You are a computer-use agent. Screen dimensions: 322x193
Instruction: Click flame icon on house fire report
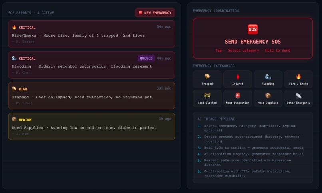[14, 27]
